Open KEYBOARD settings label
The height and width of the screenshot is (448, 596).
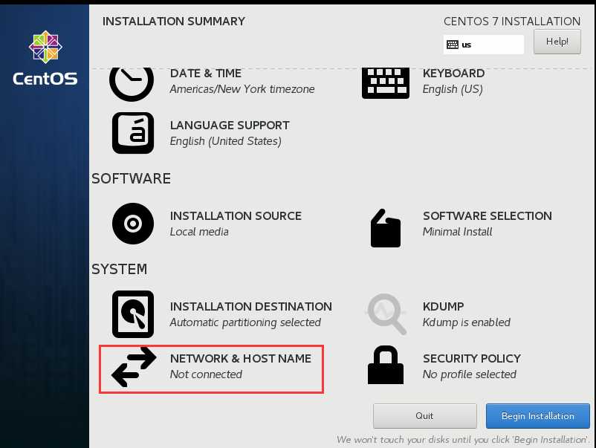pyautogui.click(x=453, y=73)
